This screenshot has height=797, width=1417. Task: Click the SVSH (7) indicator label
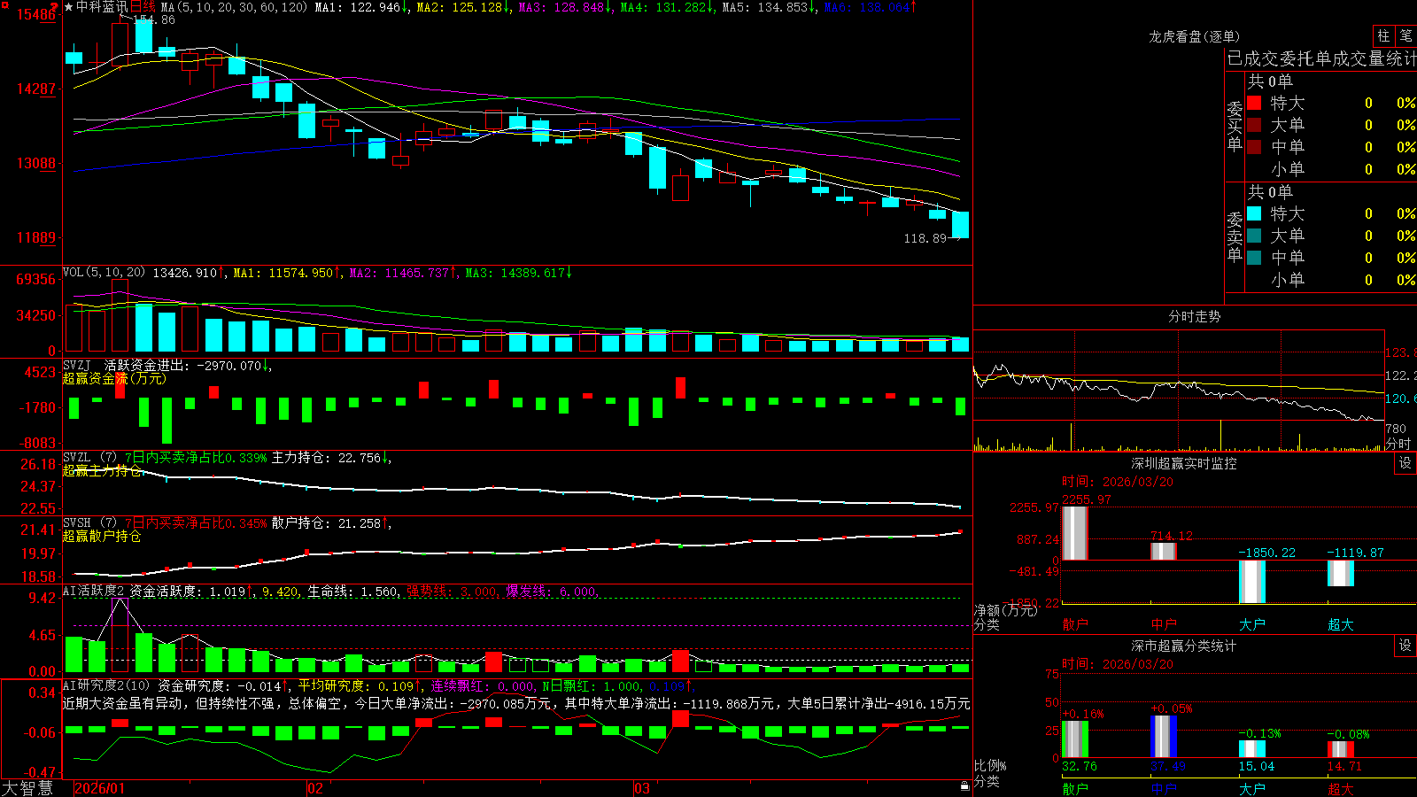[89, 523]
